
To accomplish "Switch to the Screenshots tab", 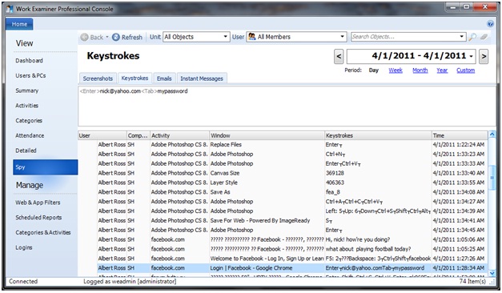I will (98, 78).
